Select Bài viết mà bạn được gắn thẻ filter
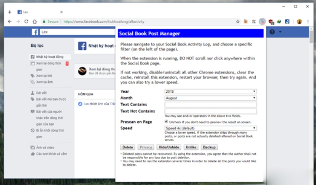316x185 pixels. [50, 102]
